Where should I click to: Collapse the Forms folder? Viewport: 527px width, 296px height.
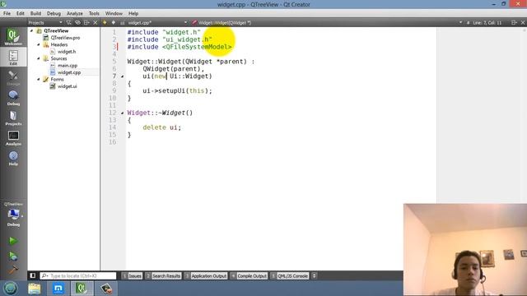click(x=39, y=79)
